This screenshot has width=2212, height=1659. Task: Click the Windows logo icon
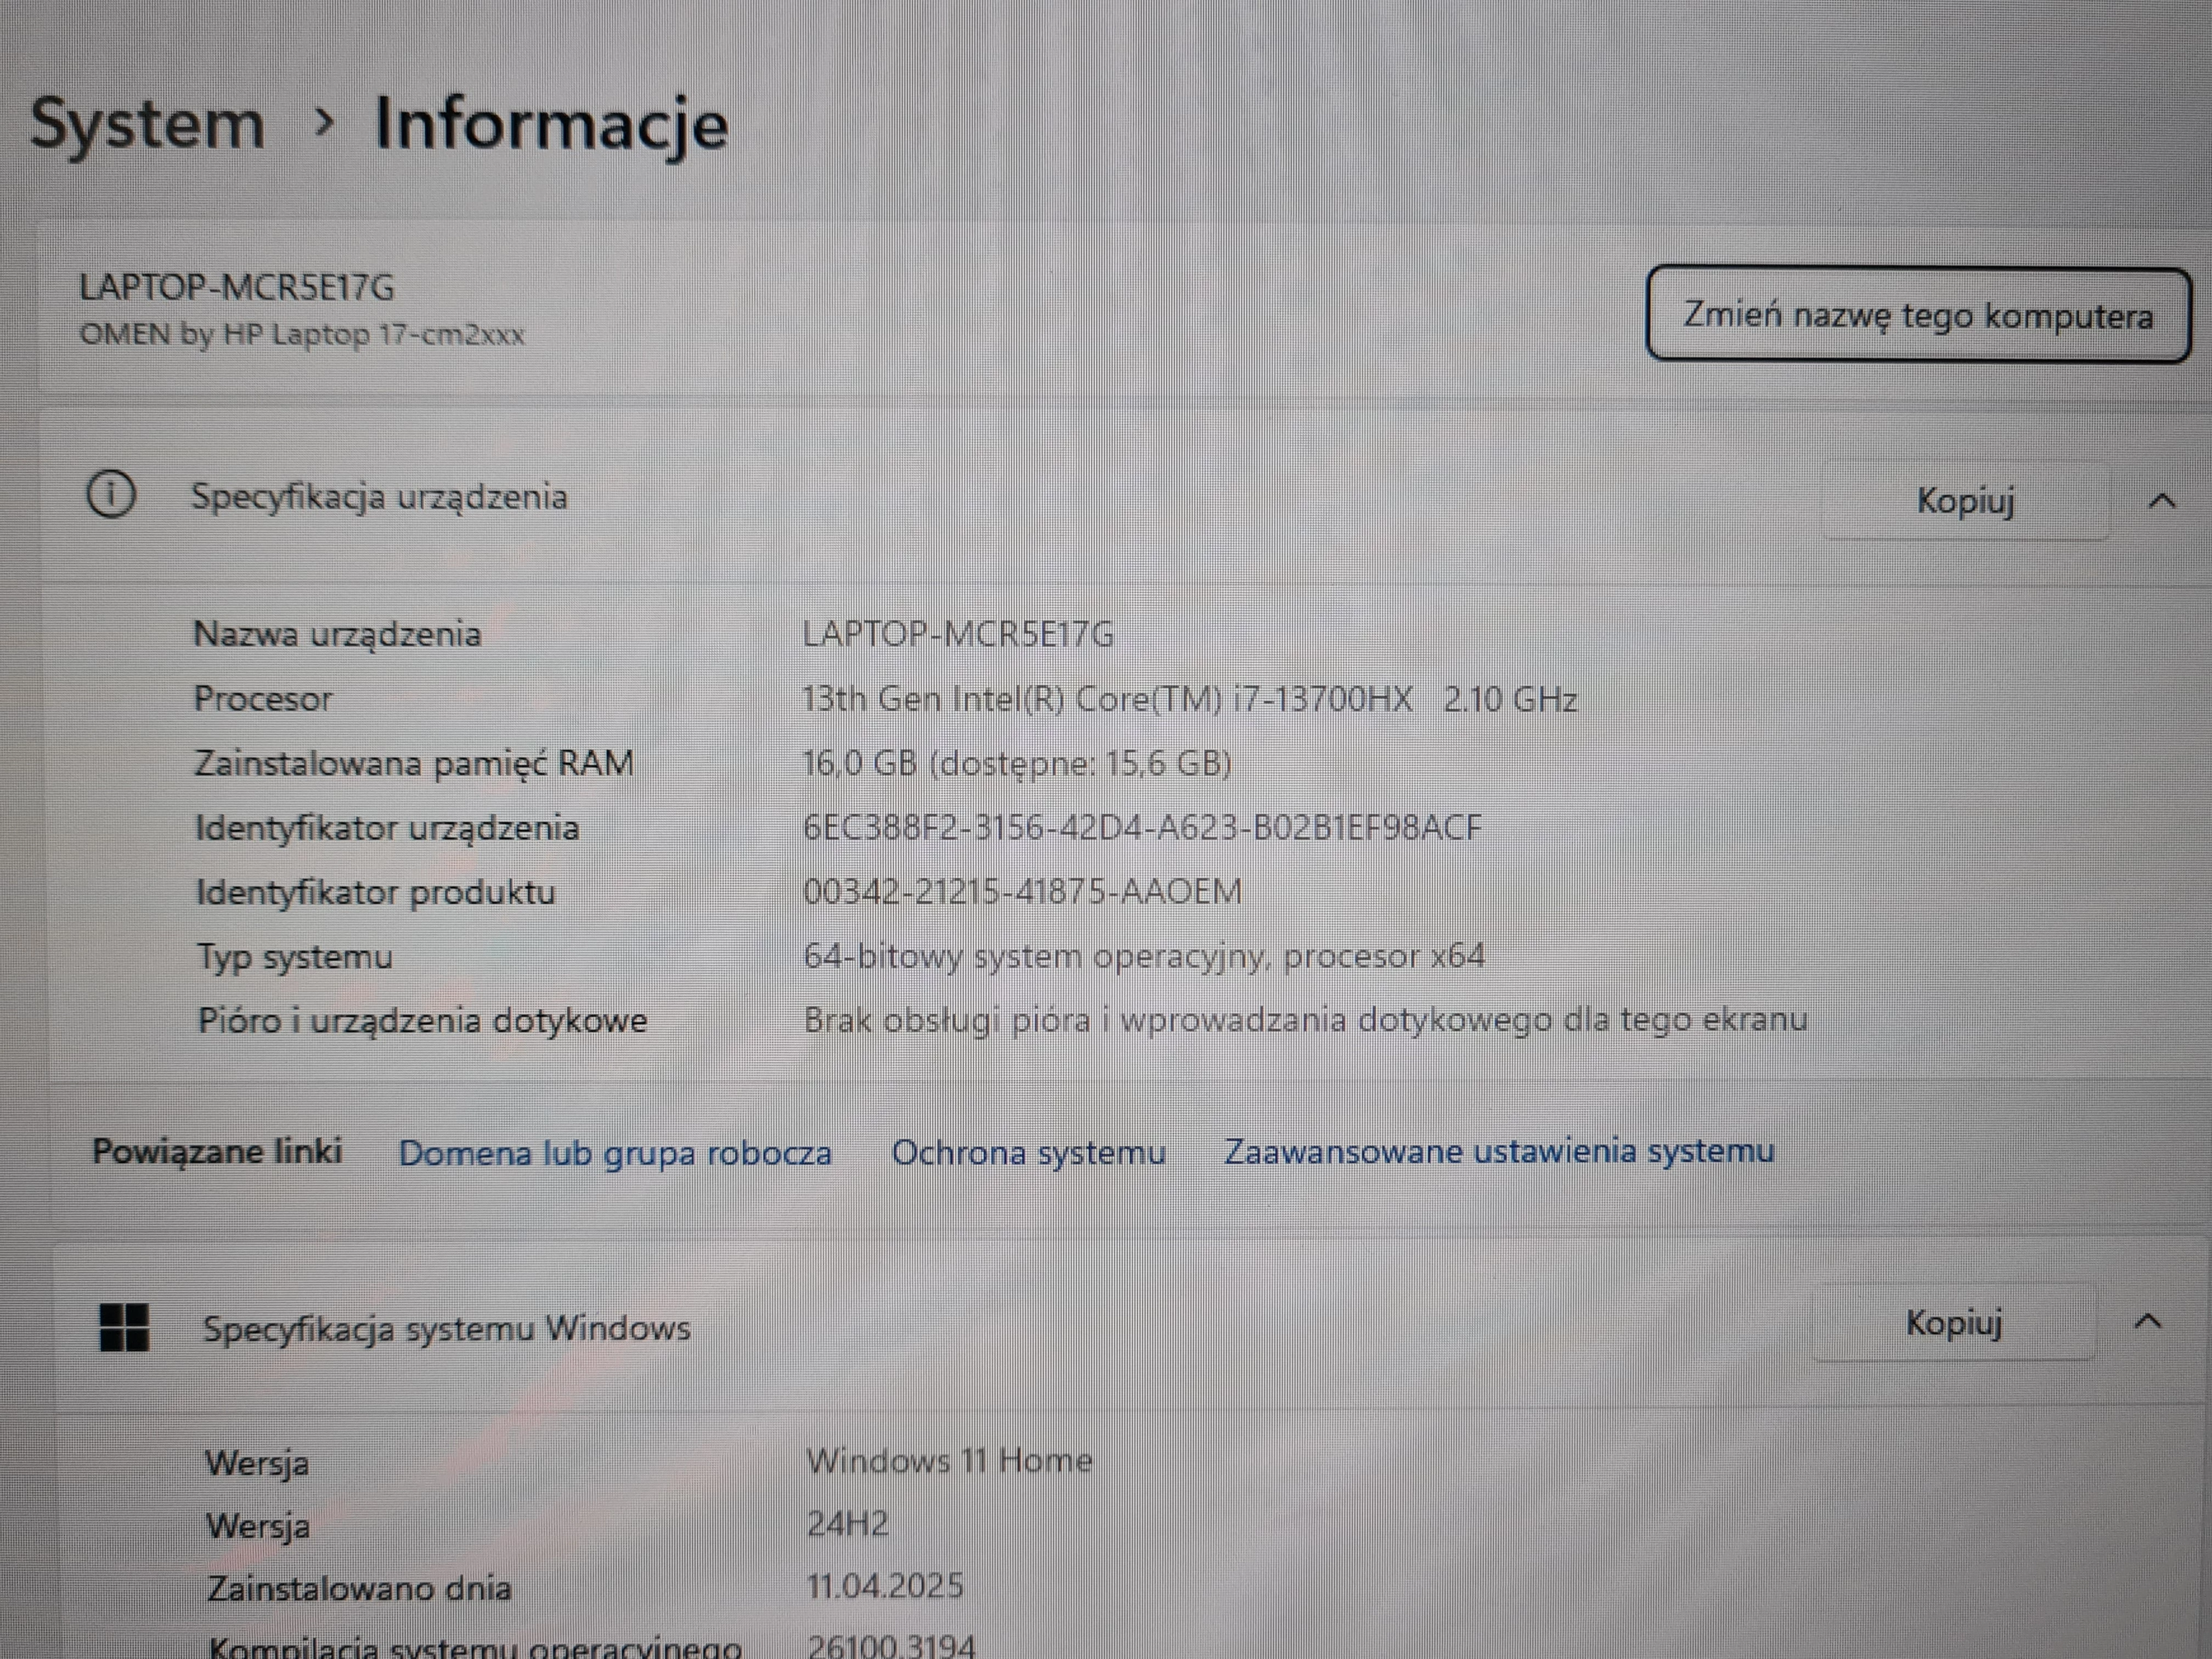pyautogui.click(x=124, y=1327)
